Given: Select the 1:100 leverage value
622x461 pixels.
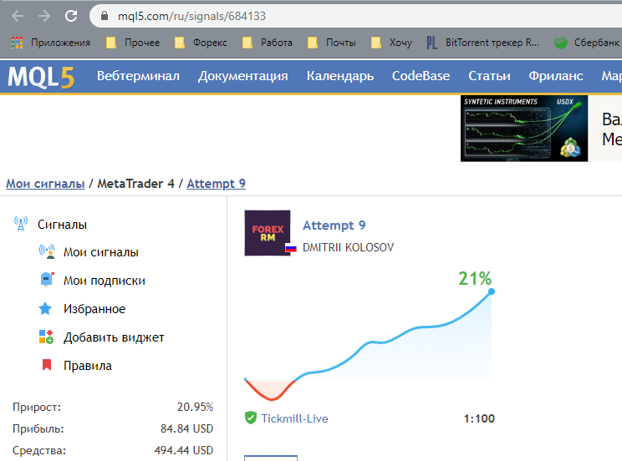Looking at the screenshot, I should point(479,418).
